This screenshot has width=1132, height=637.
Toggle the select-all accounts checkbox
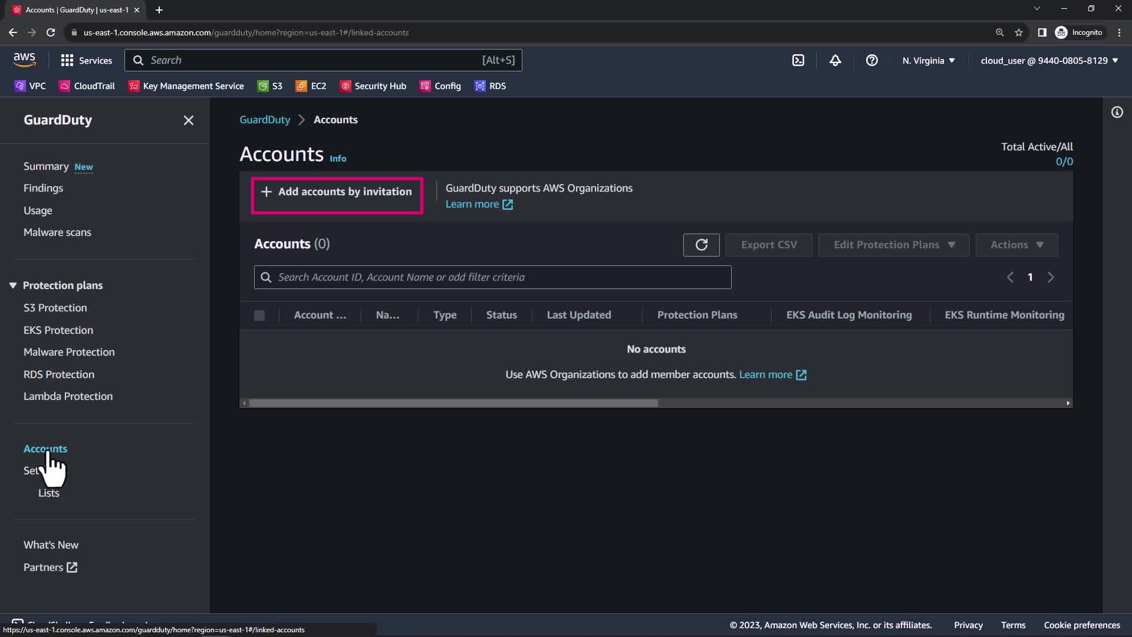pos(259,316)
